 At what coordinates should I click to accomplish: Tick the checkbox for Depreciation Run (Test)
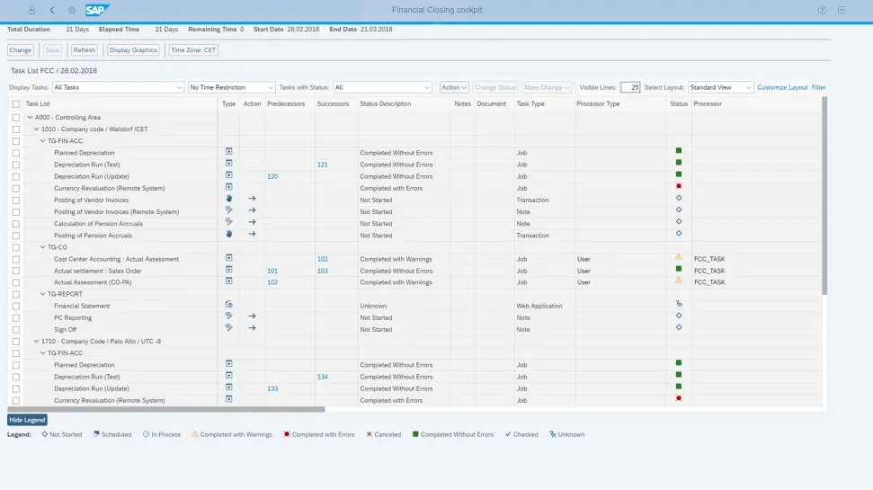point(16,165)
